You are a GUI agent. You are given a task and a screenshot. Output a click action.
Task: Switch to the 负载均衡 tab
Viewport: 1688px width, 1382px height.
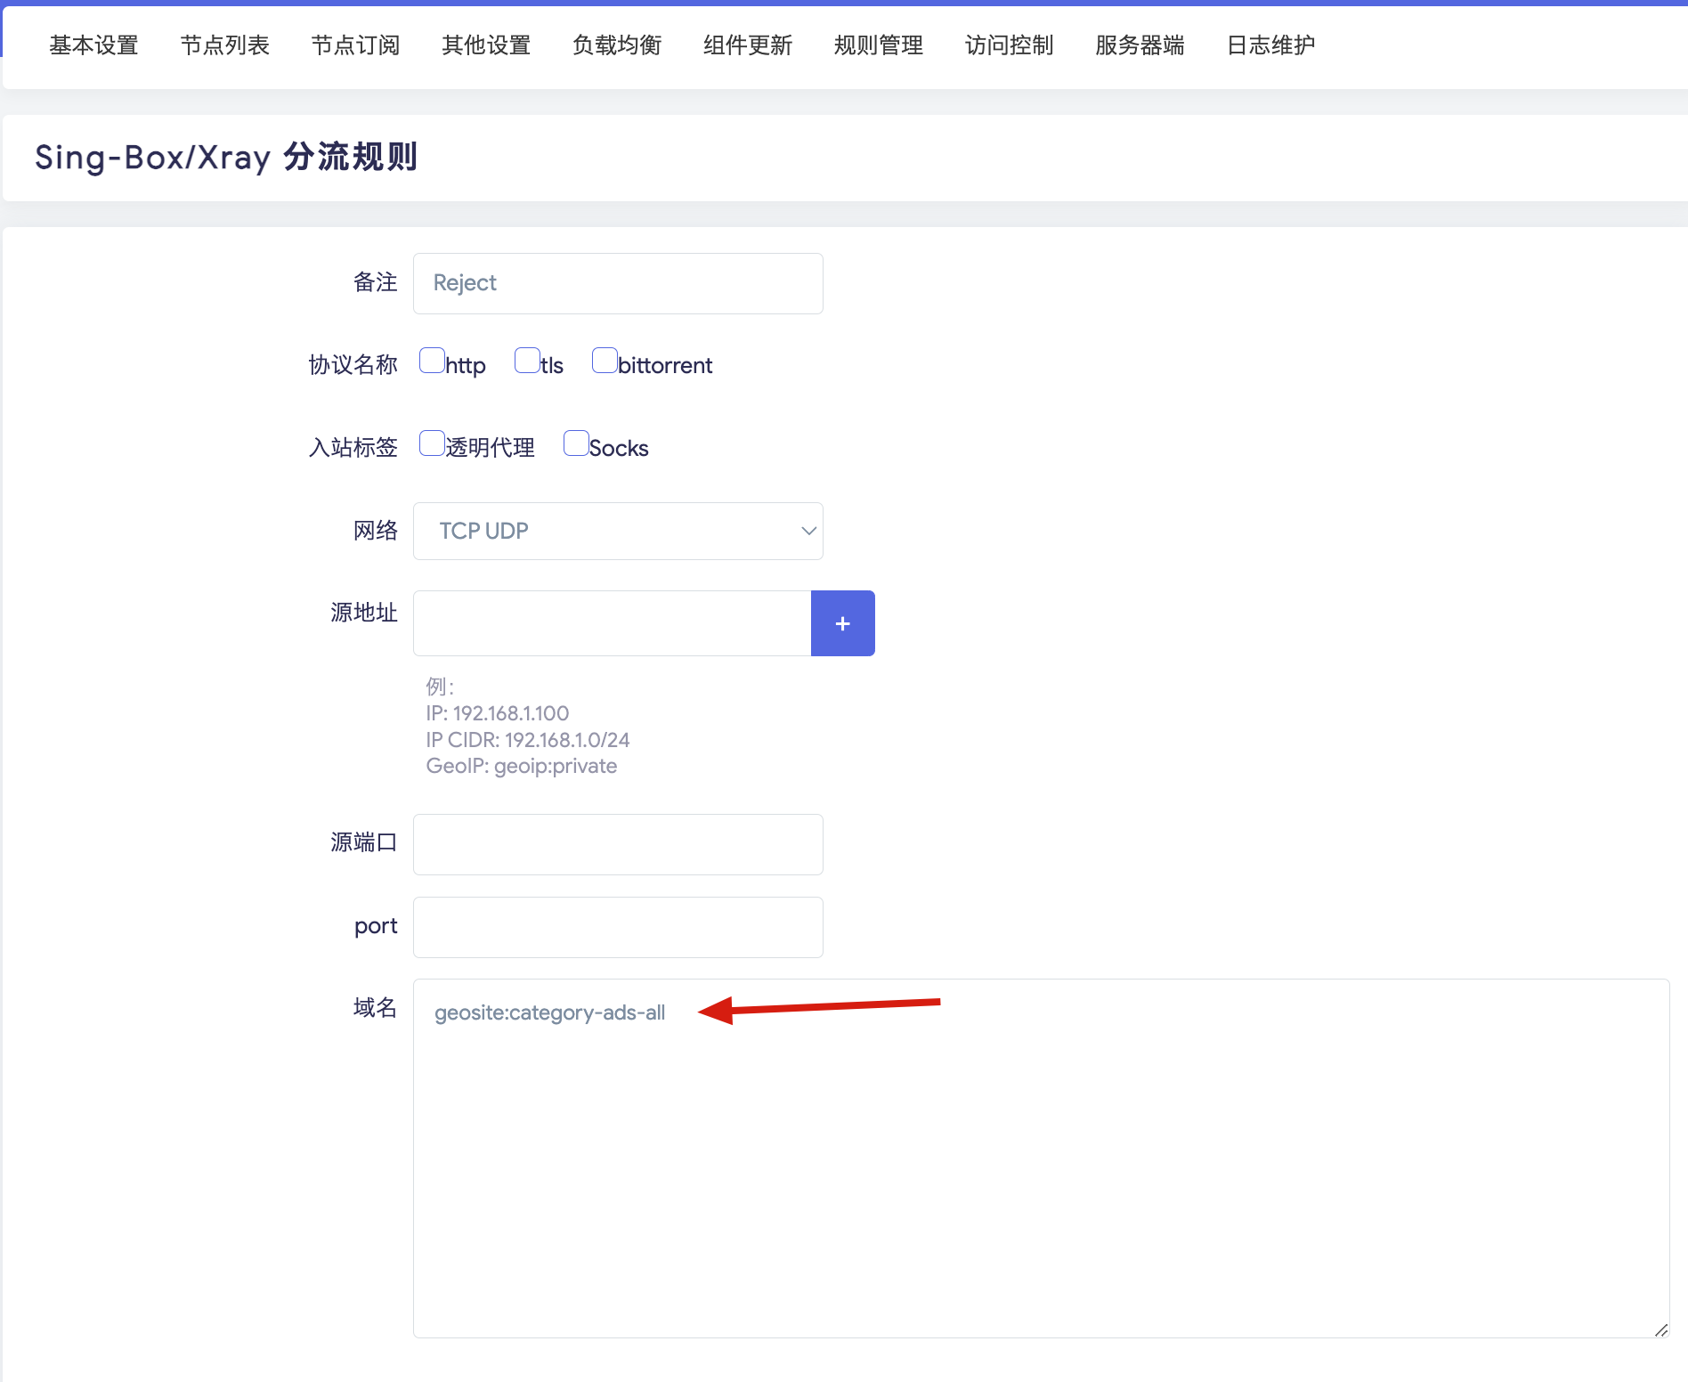pyautogui.click(x=616, y=45)
